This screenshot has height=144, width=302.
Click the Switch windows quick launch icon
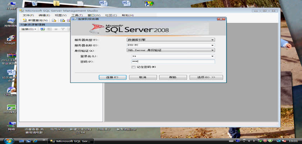28,141
